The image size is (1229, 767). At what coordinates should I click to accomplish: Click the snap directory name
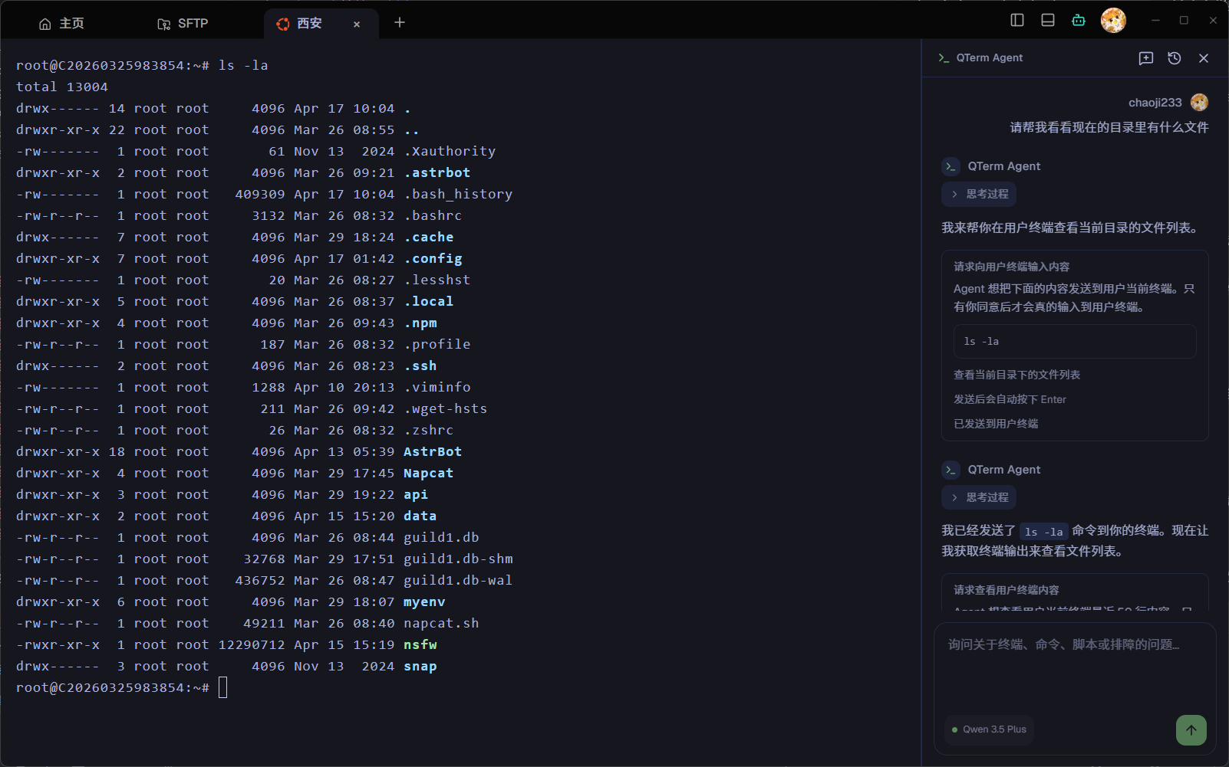420,667
